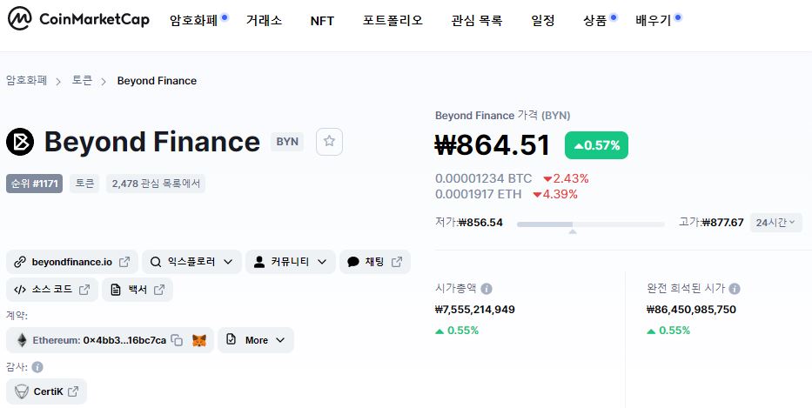
Task: Show info next to 감사 label
Action: 37,367
